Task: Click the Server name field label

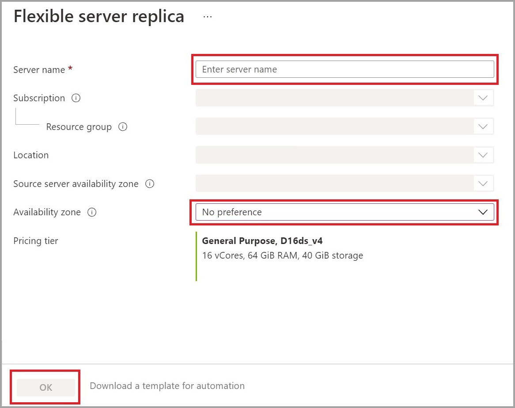Action: (x=39, y=69)
